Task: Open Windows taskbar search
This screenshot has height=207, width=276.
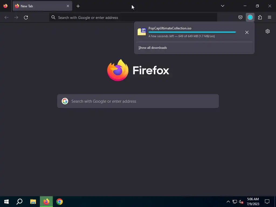Action: point(19,202)
